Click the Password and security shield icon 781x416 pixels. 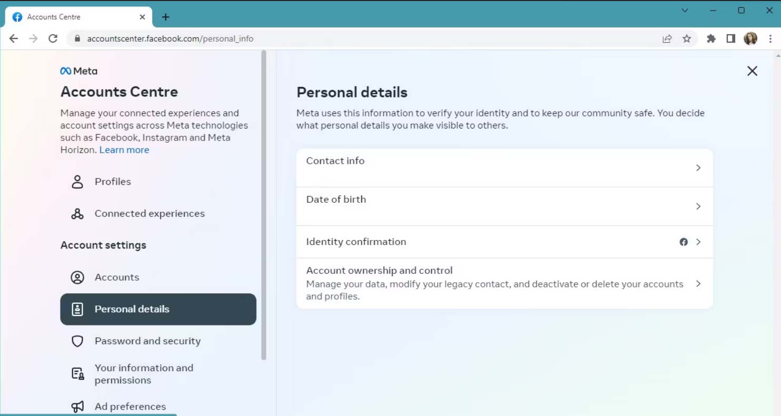click(77, 341)
